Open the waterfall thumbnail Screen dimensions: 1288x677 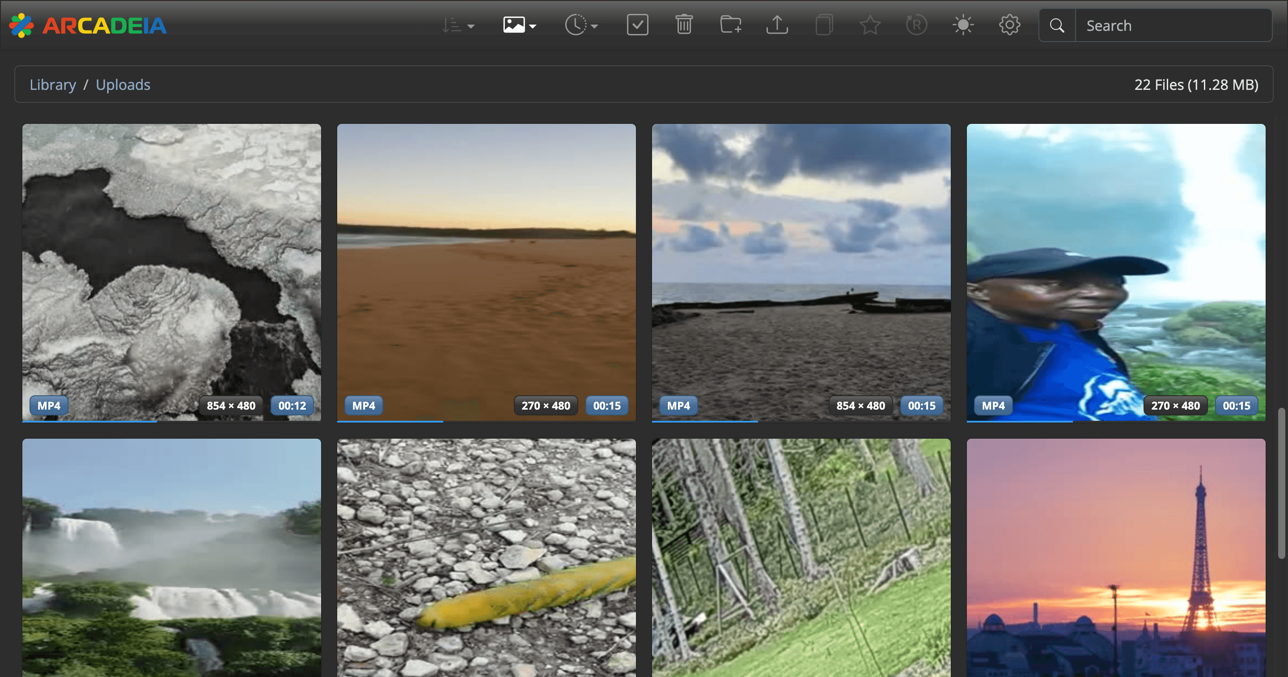coord(171,558)
